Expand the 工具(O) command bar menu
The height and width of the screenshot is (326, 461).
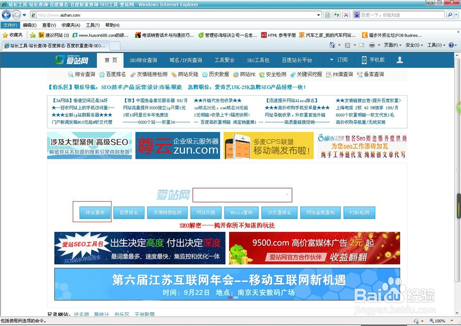tap(436, 45)
